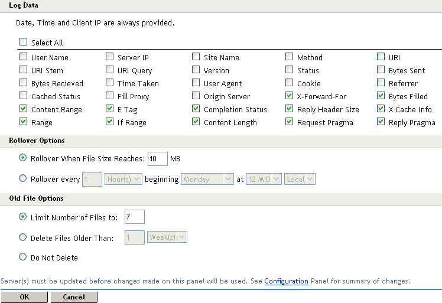The height and width of the screenshot is (303, 442).
Task: Open the Monday day dropdown
Action: click(207, 180)
